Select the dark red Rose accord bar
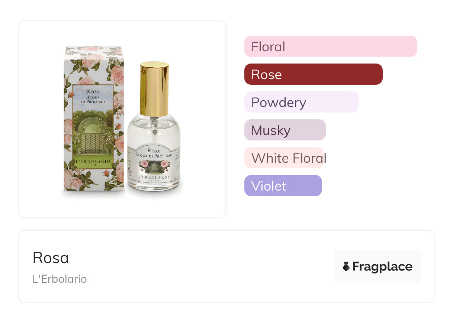This screenshot has width=453, height=321. tap(314, 74)
